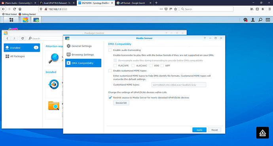Open the DSM user options icon

pyautogui.click(x=253, y=20)
